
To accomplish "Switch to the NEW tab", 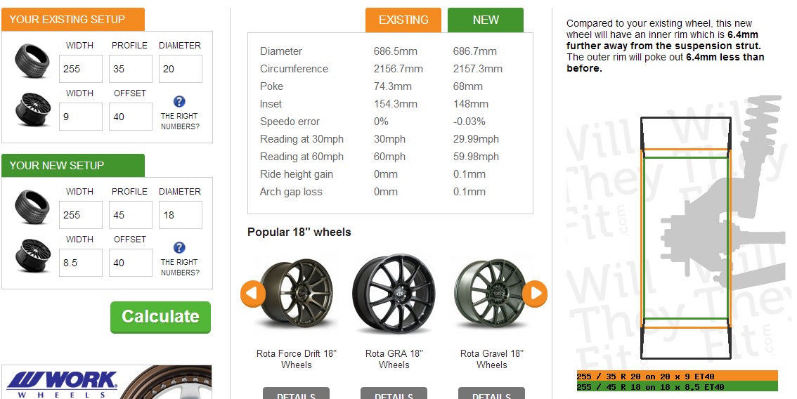I will point(486,20).
